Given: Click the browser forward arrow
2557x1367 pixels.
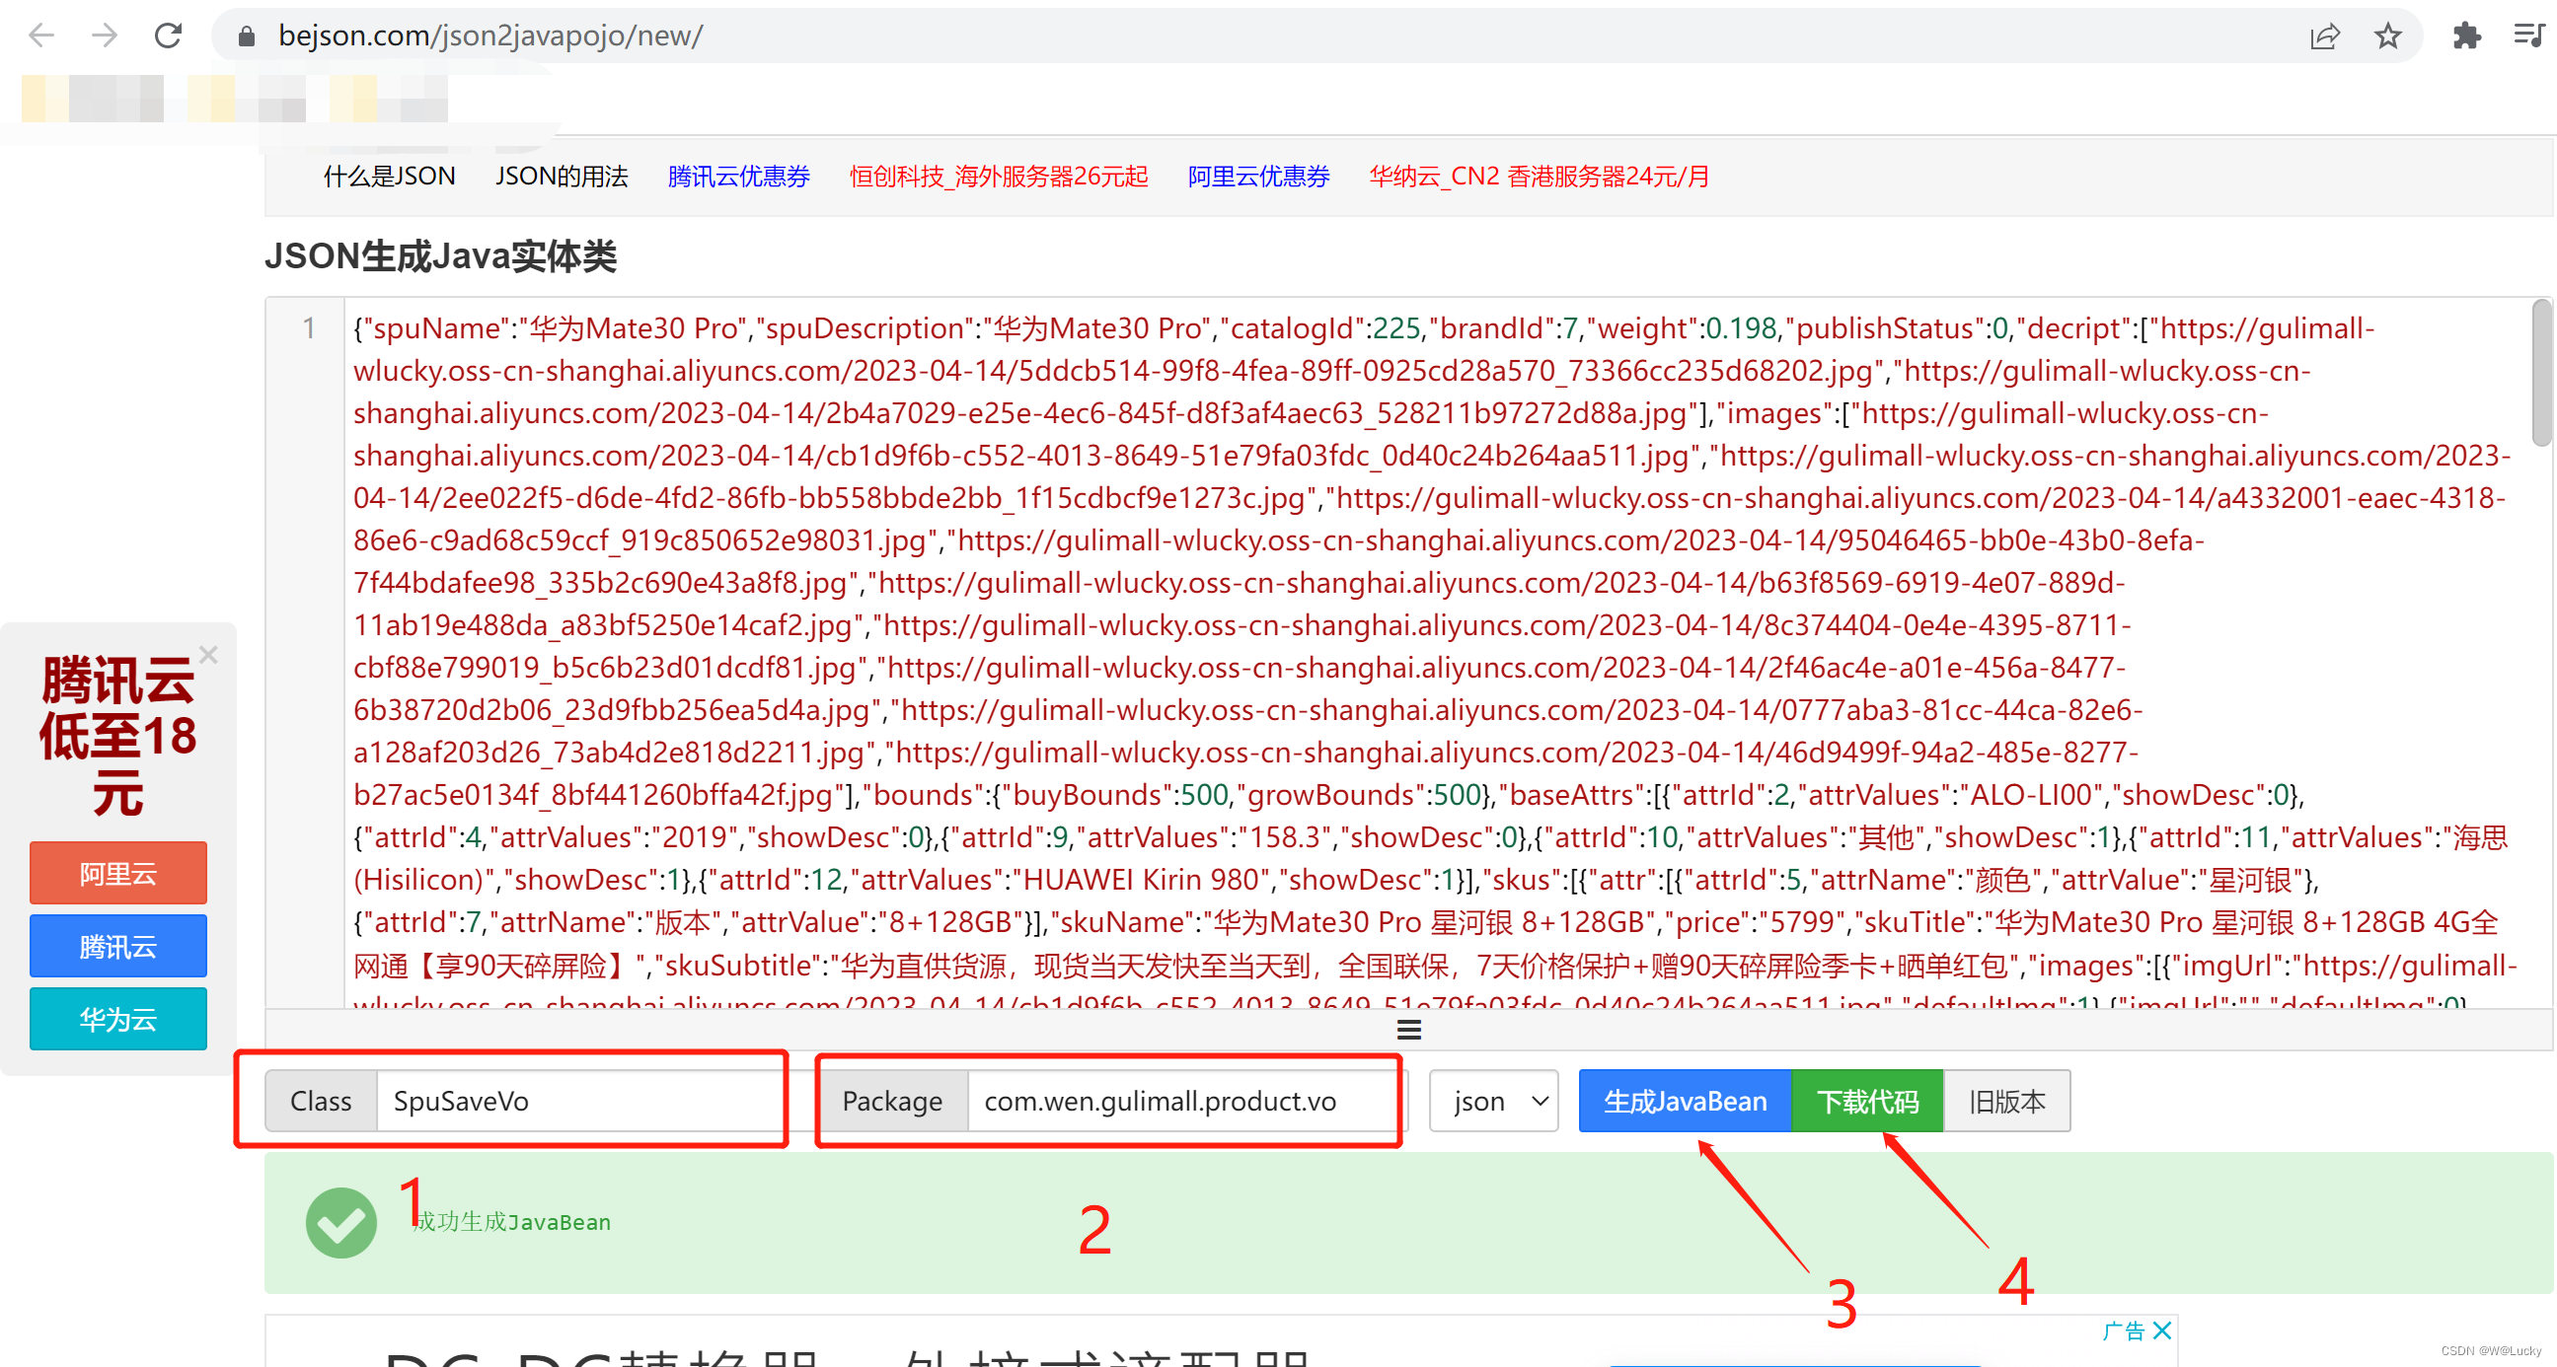Looking at the screenshot, I should (x=105, y=36).
